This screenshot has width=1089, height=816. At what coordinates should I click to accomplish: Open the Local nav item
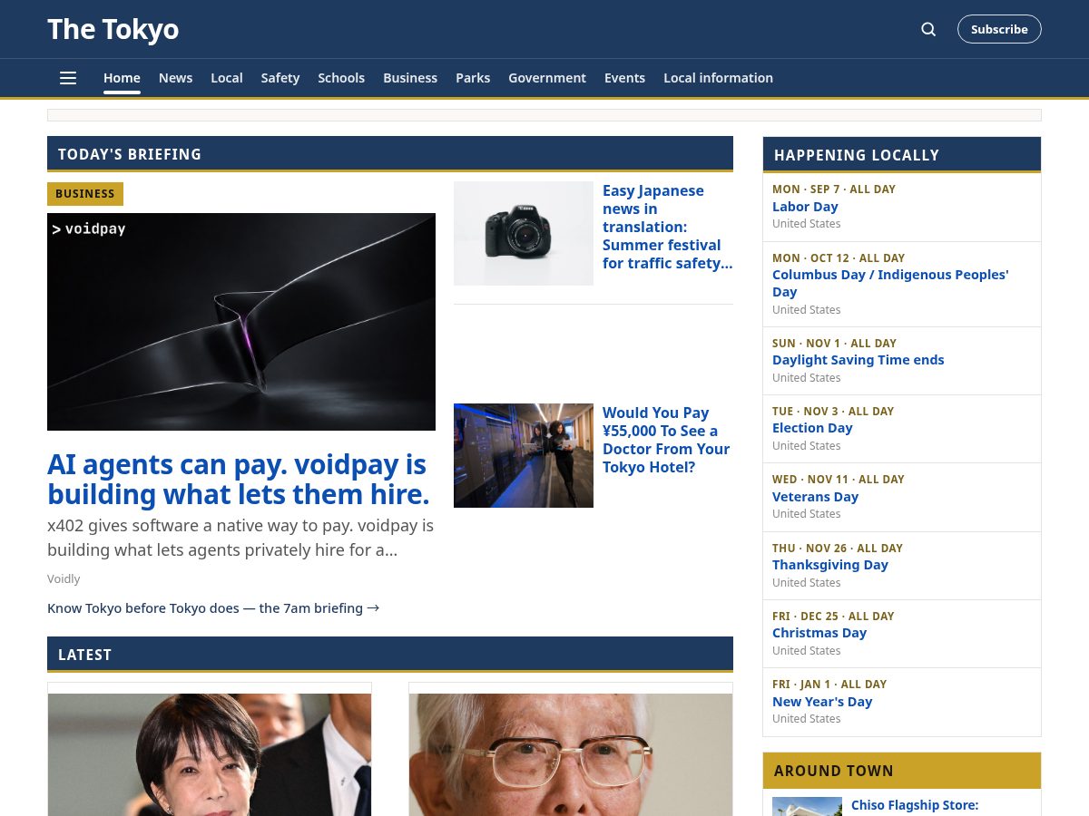(x=227, y=78)
